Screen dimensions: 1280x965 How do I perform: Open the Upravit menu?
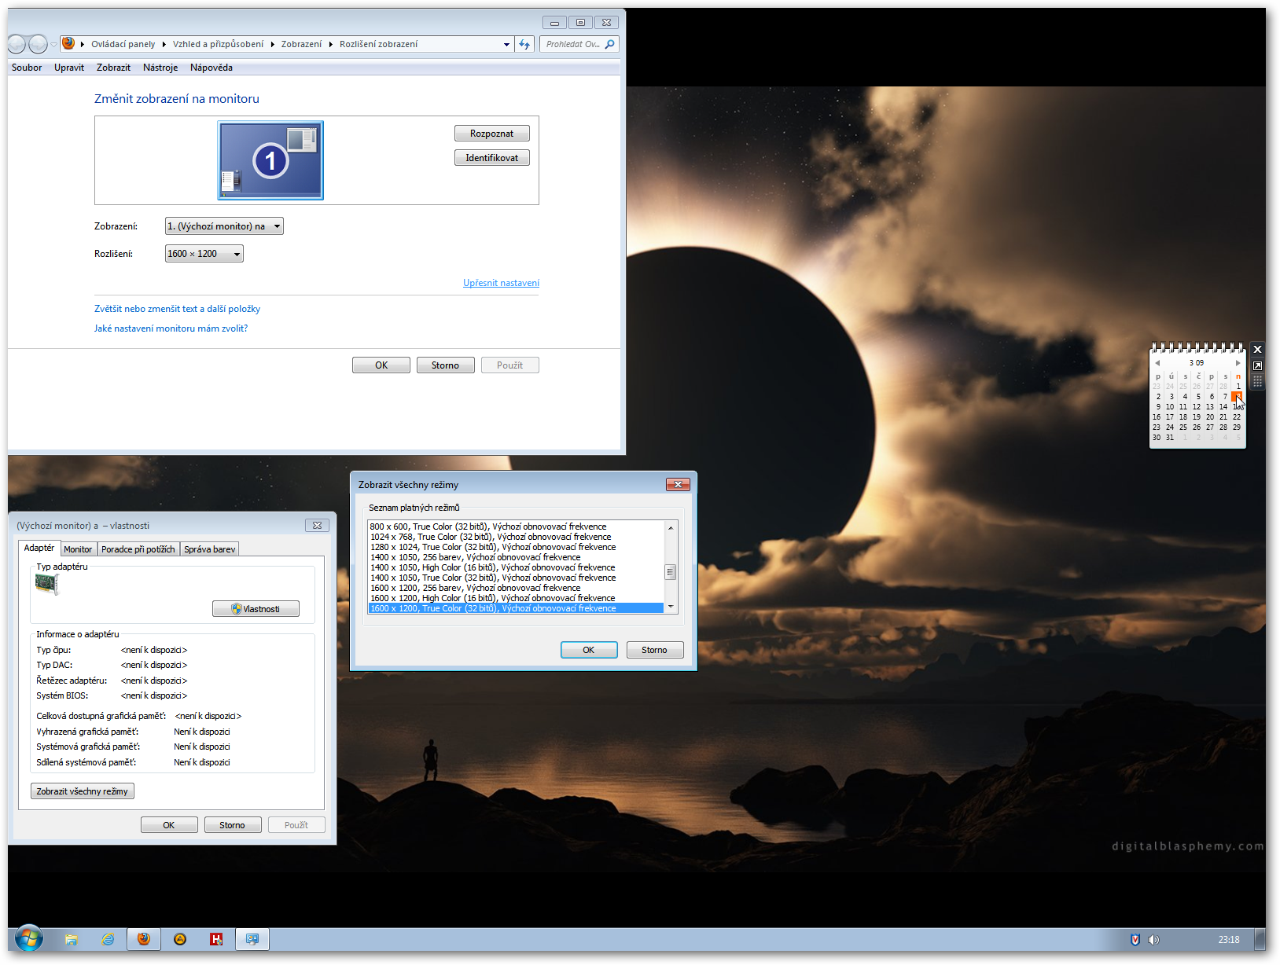coord(69,68)
